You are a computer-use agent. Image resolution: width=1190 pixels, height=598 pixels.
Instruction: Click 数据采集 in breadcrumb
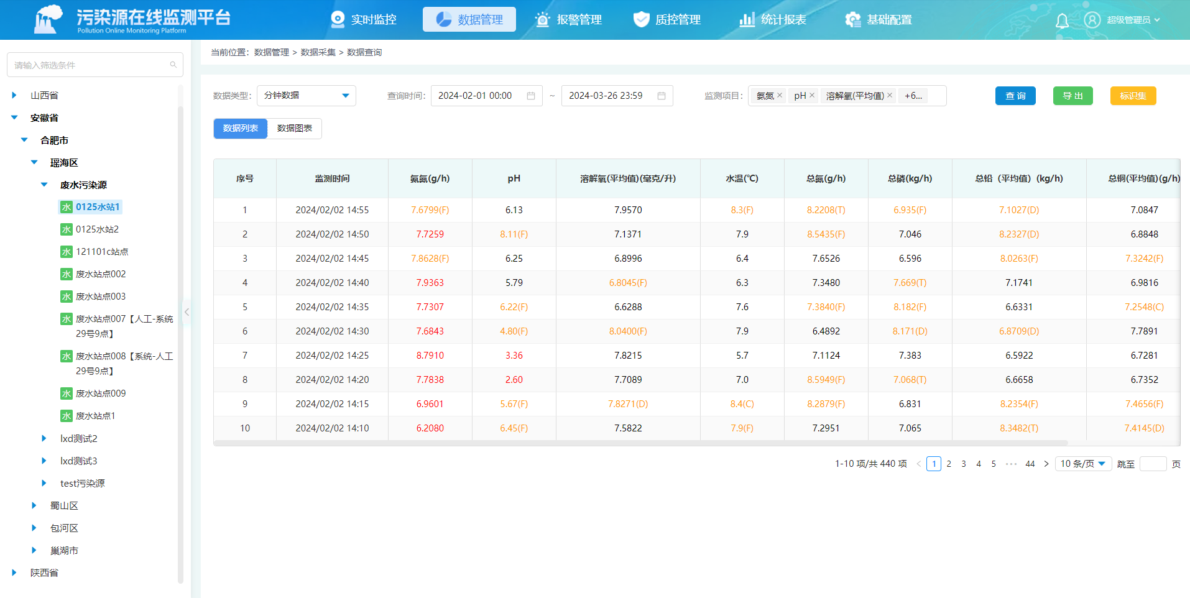tap(318, 52)
